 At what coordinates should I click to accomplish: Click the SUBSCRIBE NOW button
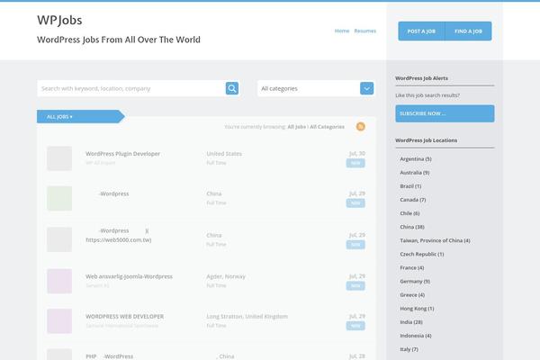pyautogui.click(x=445, y=113)
